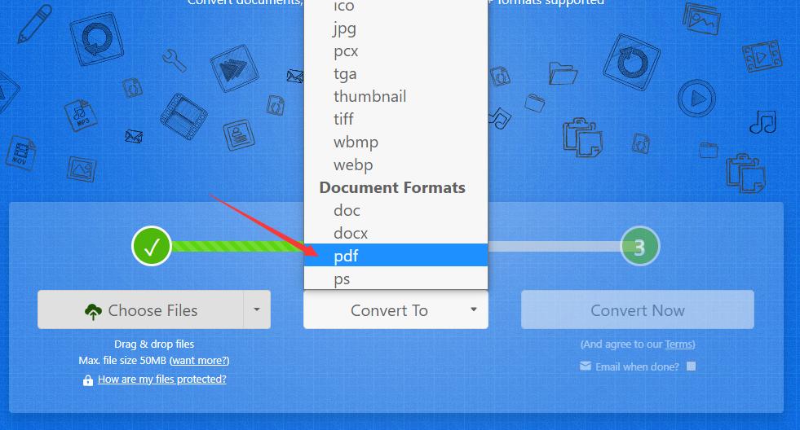Click the play circle background icon

point(696,99)
